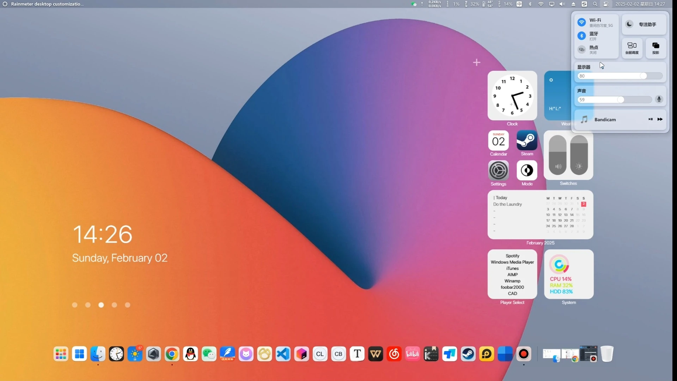Launch the Steam widget icon
The width and height of the screenshot is (677, 381).
527,140
